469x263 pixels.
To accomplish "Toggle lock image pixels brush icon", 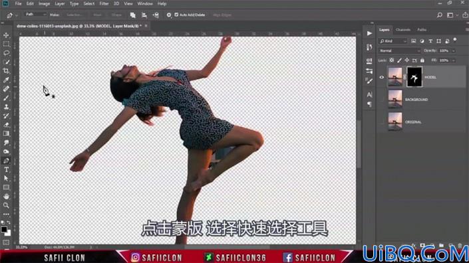I will (x=399, y=60).
